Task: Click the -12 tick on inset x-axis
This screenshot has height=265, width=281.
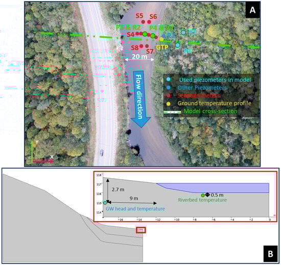Action: (158, 220)
